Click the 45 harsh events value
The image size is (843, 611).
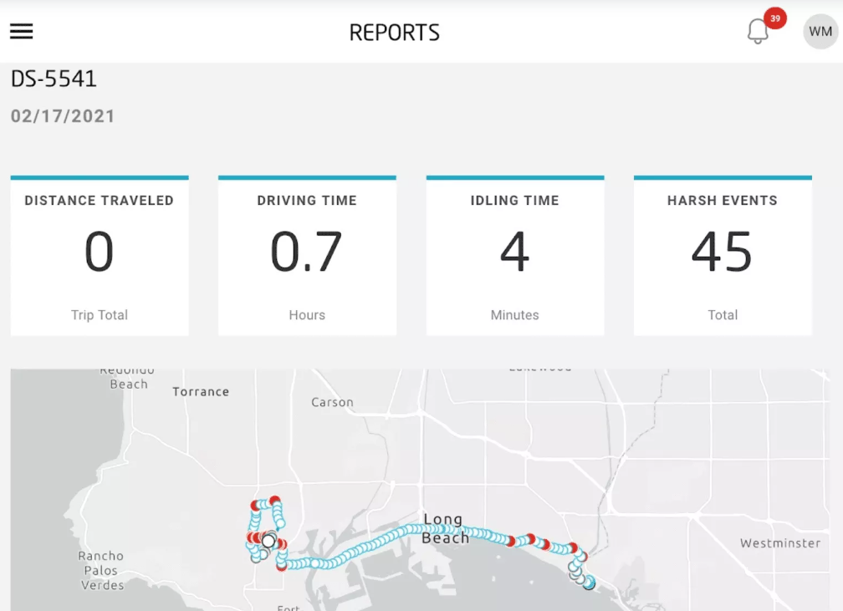[x=722, y=251]
